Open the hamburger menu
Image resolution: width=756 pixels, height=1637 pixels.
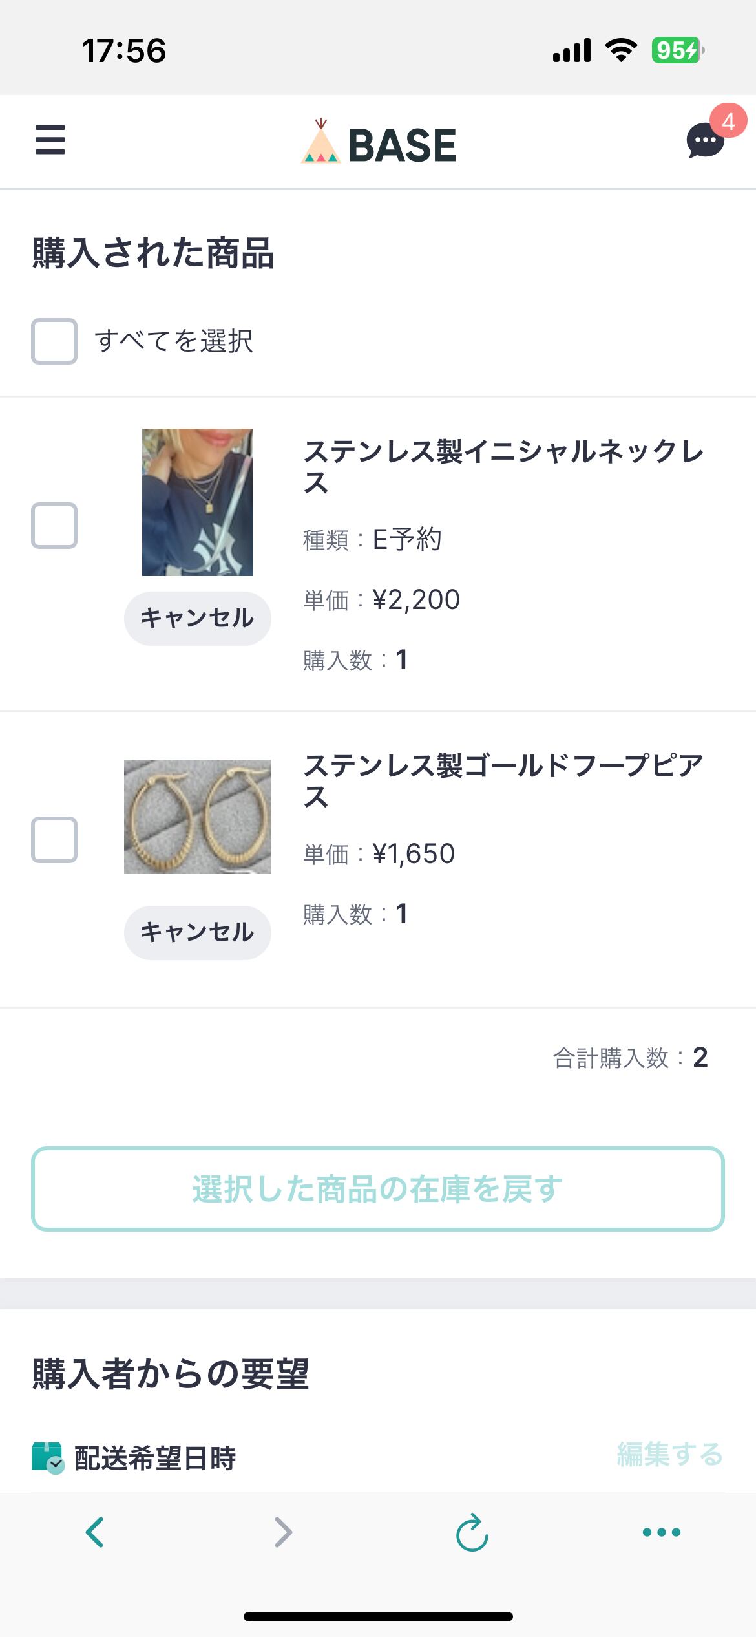point(50,140)
